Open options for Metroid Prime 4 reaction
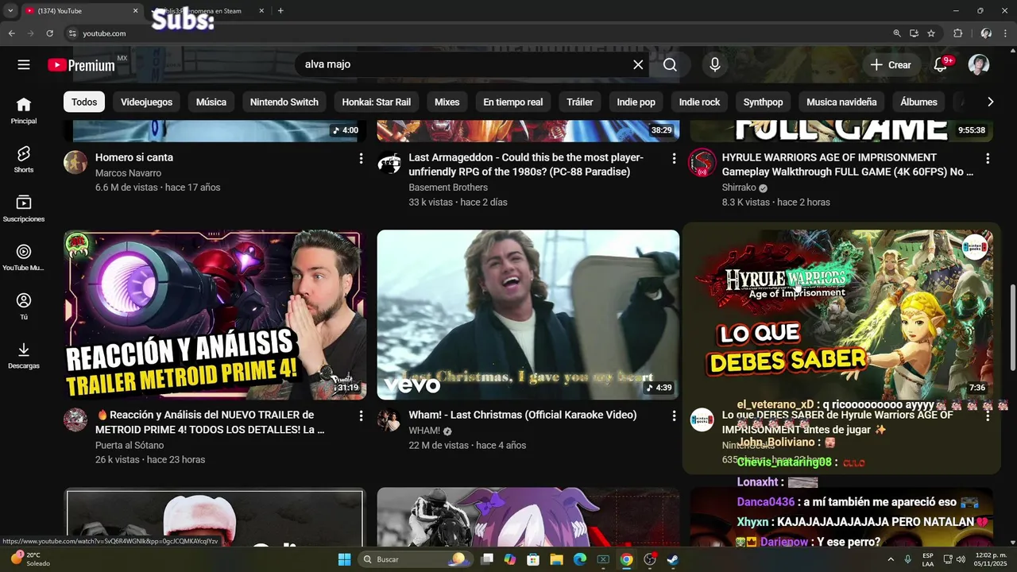 tap(361, 415)
